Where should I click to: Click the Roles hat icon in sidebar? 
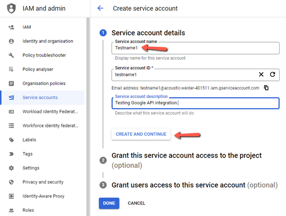(11, 210)
